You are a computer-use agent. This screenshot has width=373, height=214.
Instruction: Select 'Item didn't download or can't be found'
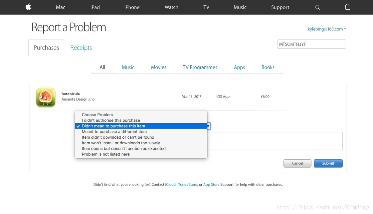[141, 137]
